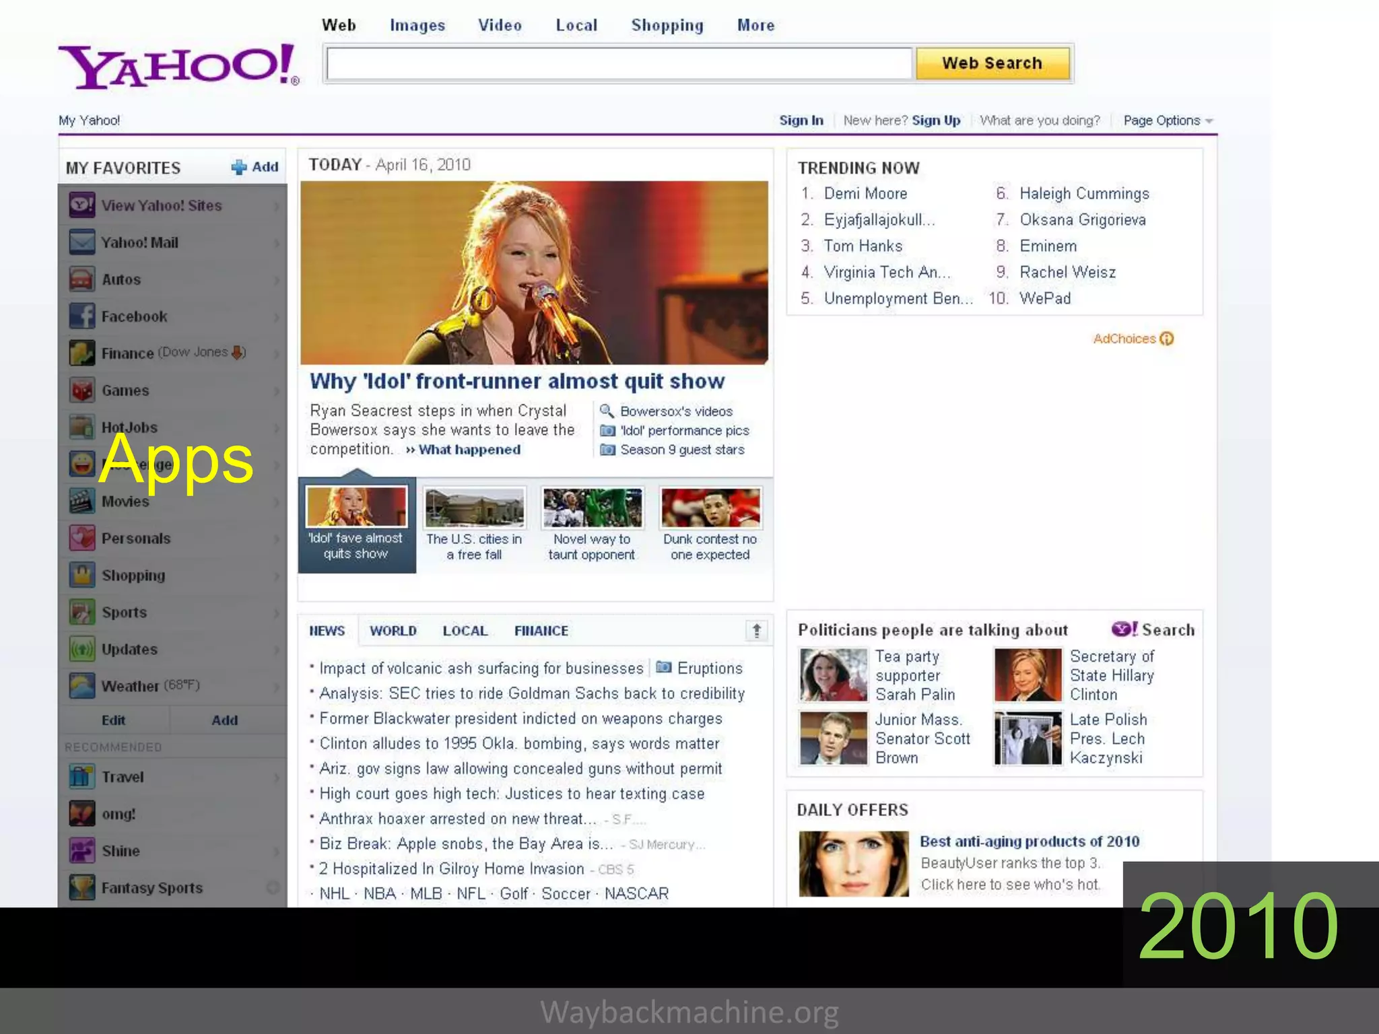Viewport: 1379px width, 1034px height.
Task: Open 'Best anti-aging products of 2010' offer
Action: tap(1030, 841)
